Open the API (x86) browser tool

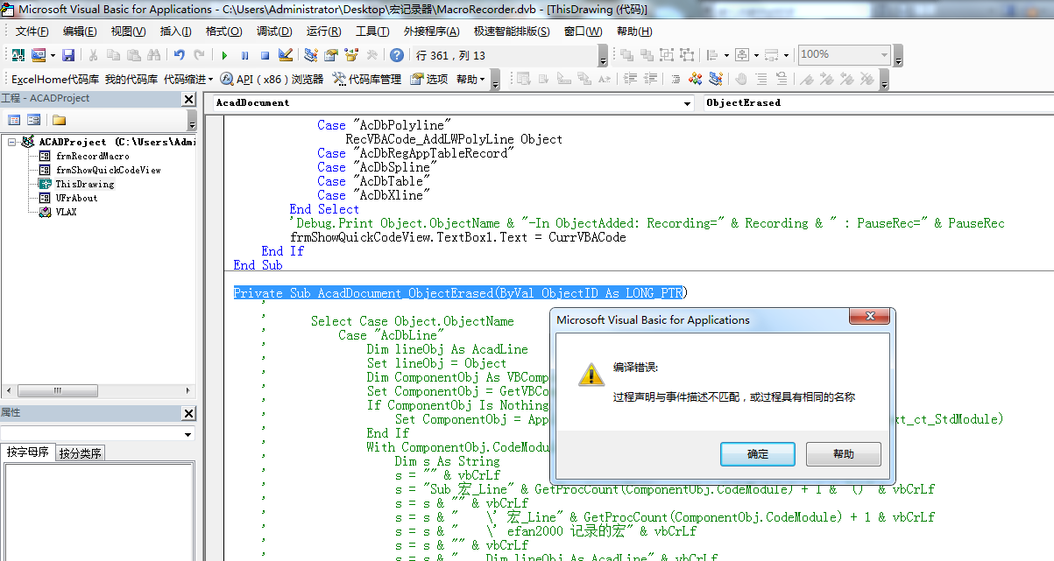click(272, 79)
